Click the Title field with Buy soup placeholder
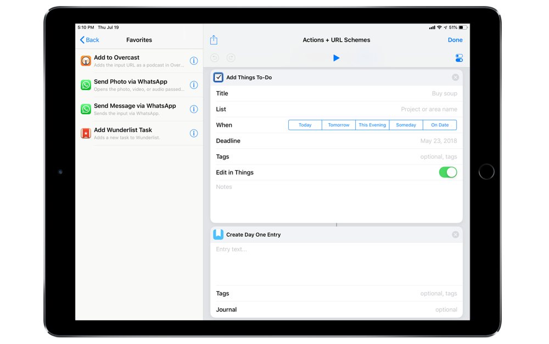The height and width of the screenshot is (344, 549). click(337, 93)
